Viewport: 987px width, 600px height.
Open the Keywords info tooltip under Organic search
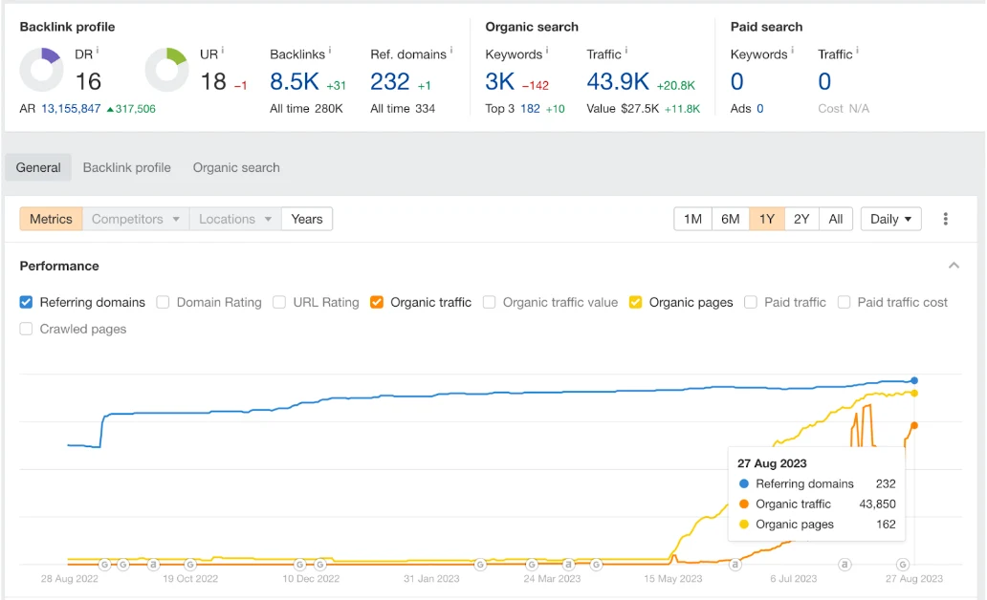(x=545, y=52)
